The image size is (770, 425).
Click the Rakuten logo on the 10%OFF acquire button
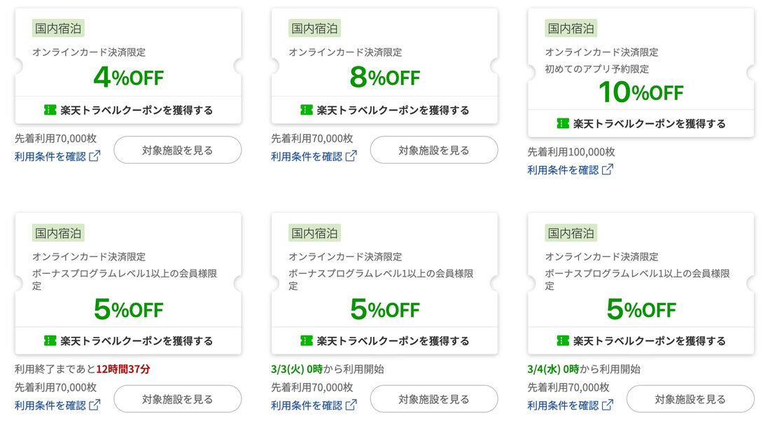click(x=563, y=123)
